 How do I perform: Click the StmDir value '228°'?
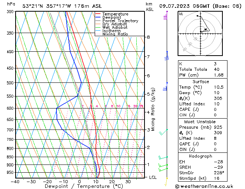[x=219, y=173]
